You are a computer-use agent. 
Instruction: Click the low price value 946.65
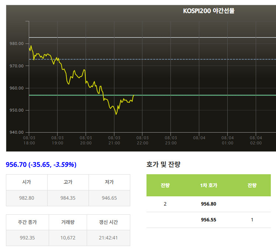tap(109, 198)
